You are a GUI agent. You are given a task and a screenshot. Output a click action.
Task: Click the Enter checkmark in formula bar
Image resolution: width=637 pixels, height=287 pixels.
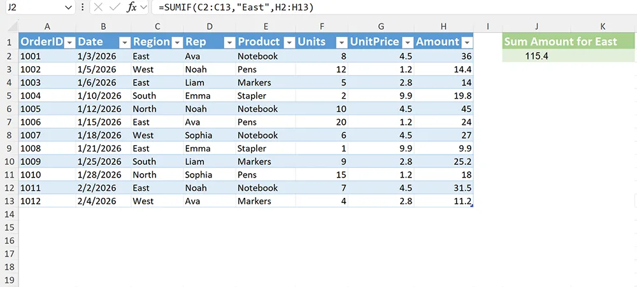coord(115,7)
